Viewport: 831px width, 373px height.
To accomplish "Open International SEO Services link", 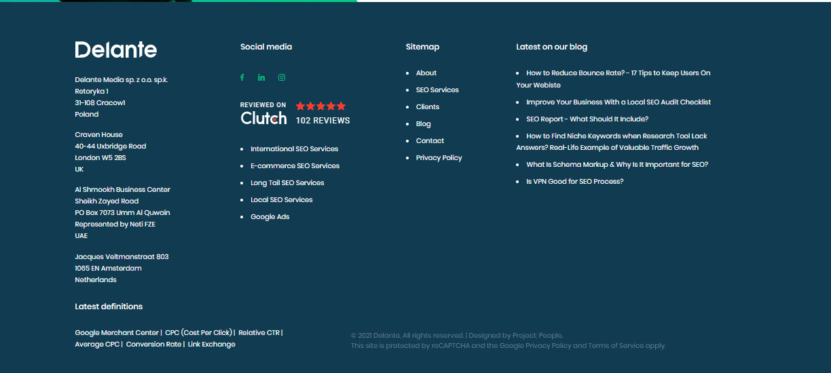I will [294, 149].
